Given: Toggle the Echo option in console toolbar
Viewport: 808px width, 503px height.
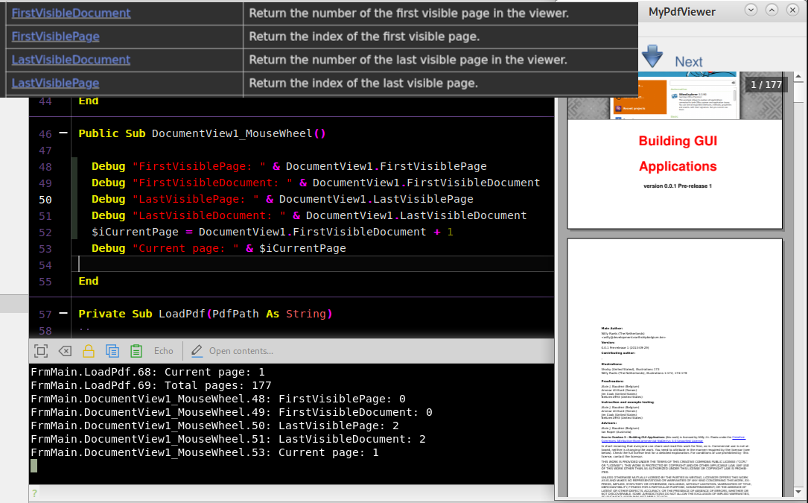Looking at the screenshot, I should point(163,351).
